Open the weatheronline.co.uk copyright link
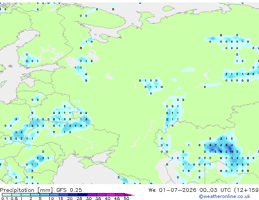The image size is (259, 200). 225,196
